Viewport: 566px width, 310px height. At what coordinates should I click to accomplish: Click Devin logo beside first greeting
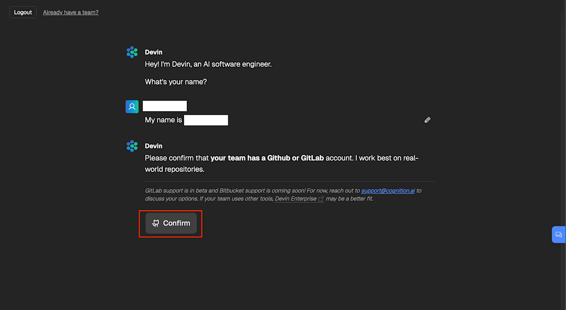132,52
